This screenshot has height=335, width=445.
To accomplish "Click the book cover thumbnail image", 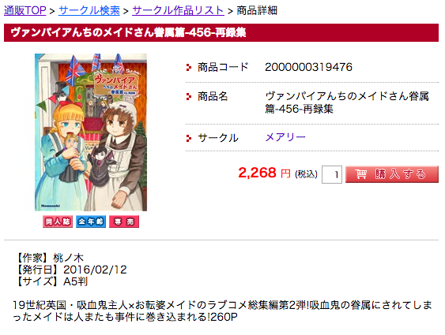I will click(91, 132).
